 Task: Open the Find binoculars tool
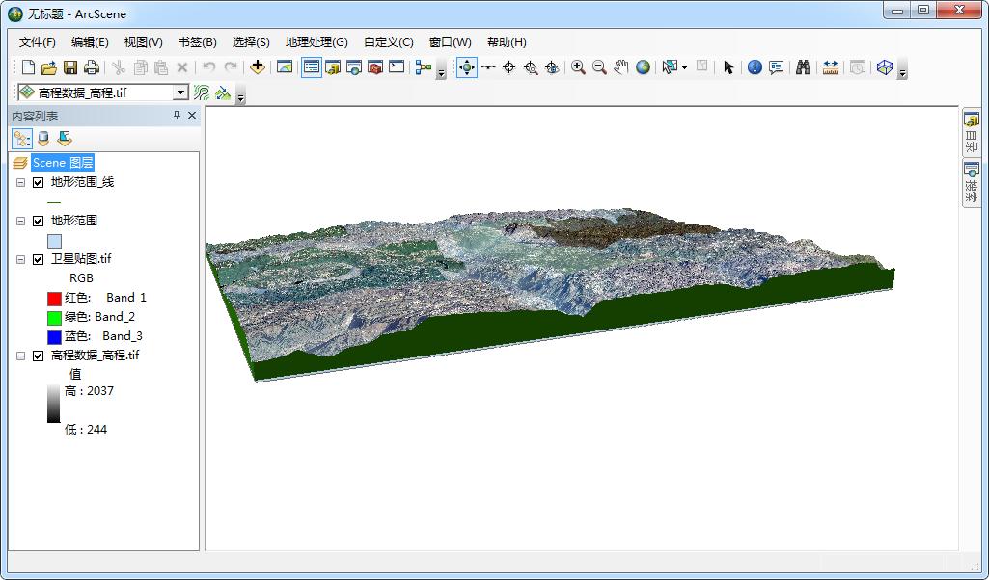click(803, 67)
